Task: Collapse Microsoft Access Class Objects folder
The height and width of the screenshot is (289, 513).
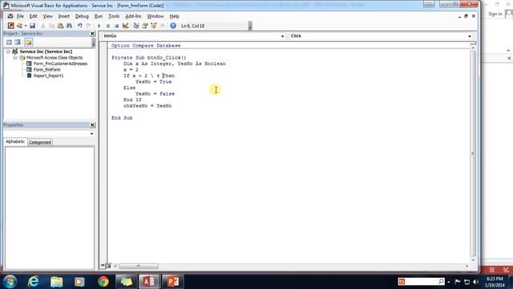Action: (x=15, y=57)
